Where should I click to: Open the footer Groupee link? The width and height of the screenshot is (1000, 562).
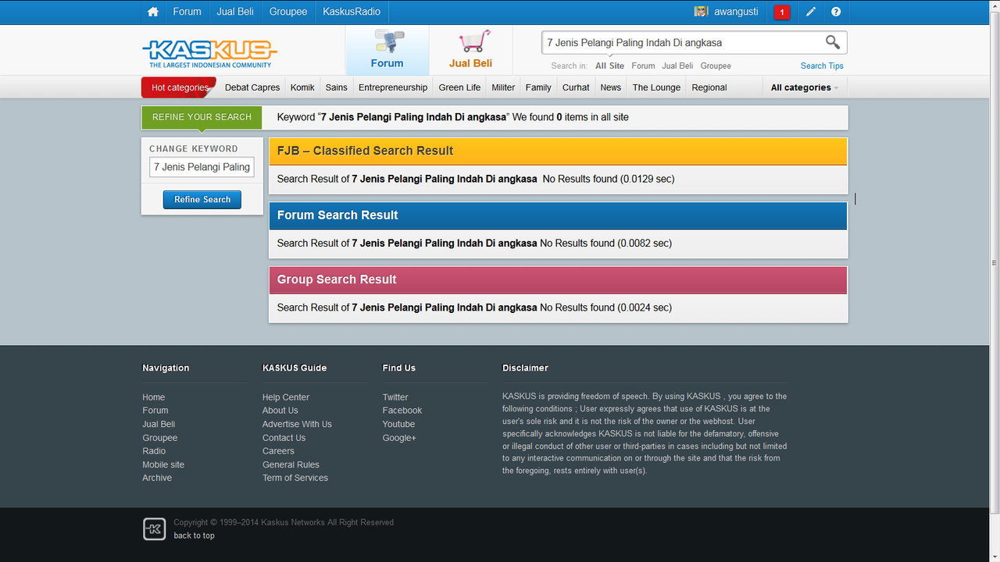pyautogui.click(x=160, y=438)
